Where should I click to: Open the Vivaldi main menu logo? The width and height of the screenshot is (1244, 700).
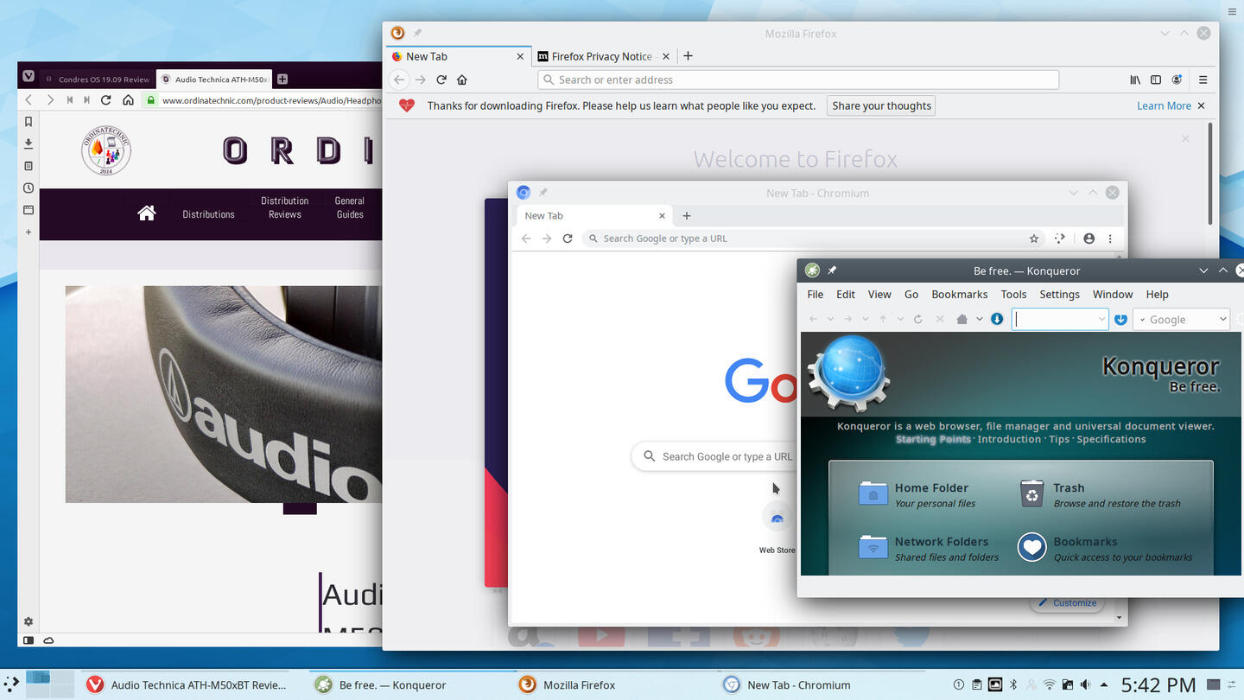(29, 77)
